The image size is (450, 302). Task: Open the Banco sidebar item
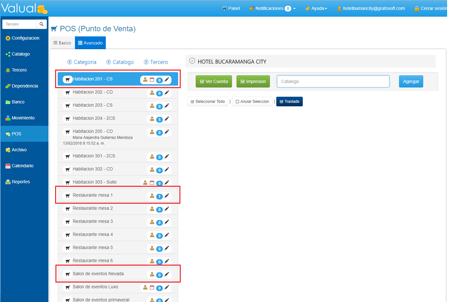24,102
